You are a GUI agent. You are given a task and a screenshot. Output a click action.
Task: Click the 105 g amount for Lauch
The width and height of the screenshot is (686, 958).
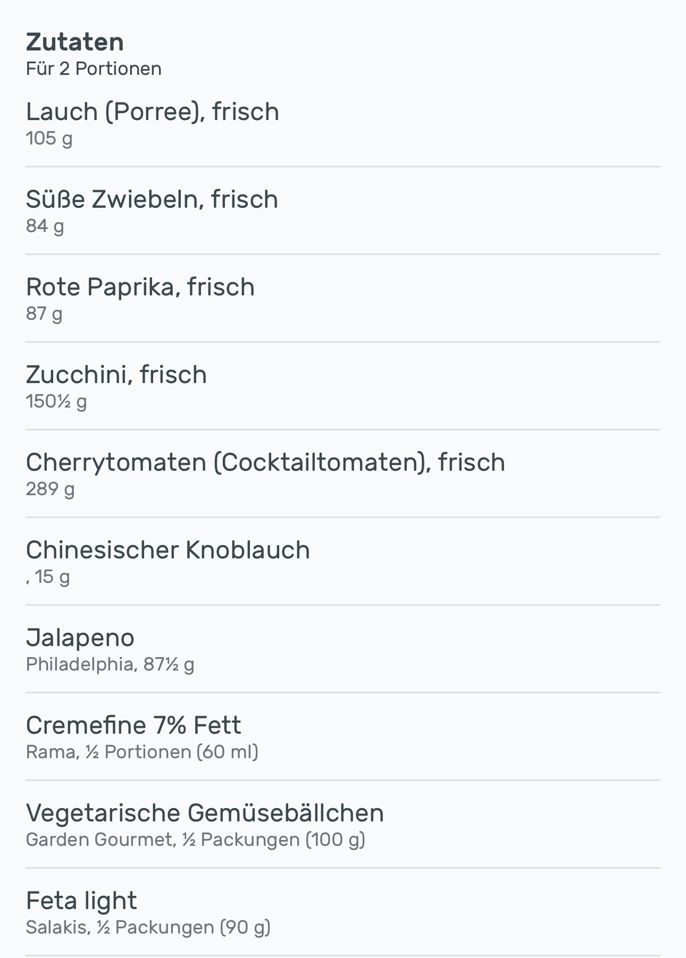point(49,139)
